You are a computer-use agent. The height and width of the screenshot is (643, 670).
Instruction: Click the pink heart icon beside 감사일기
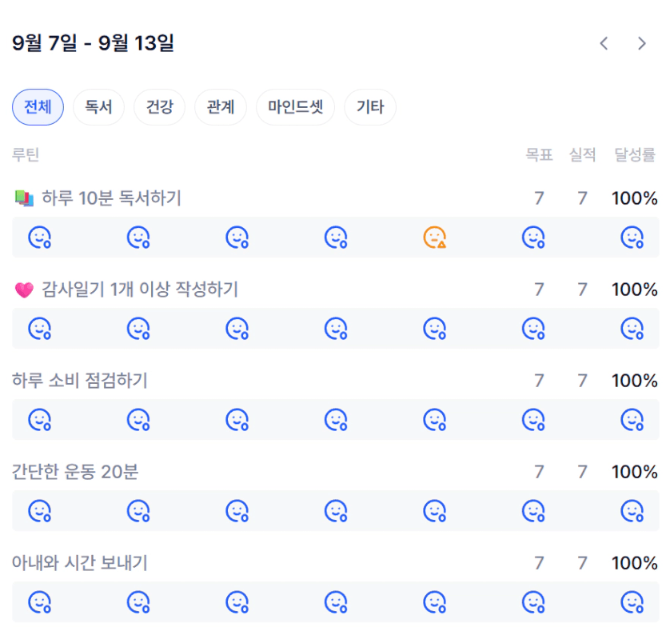(24, 290)
